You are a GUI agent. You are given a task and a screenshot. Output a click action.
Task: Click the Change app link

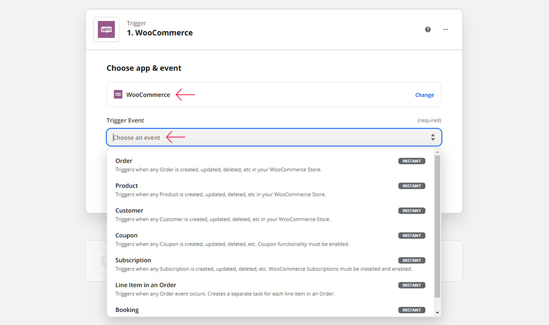coord(424,95)
